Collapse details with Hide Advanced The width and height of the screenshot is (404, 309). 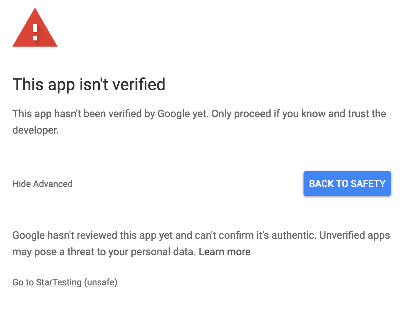(x=43, y=184)
